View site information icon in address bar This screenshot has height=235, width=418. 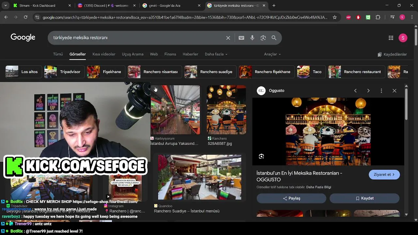37,17
